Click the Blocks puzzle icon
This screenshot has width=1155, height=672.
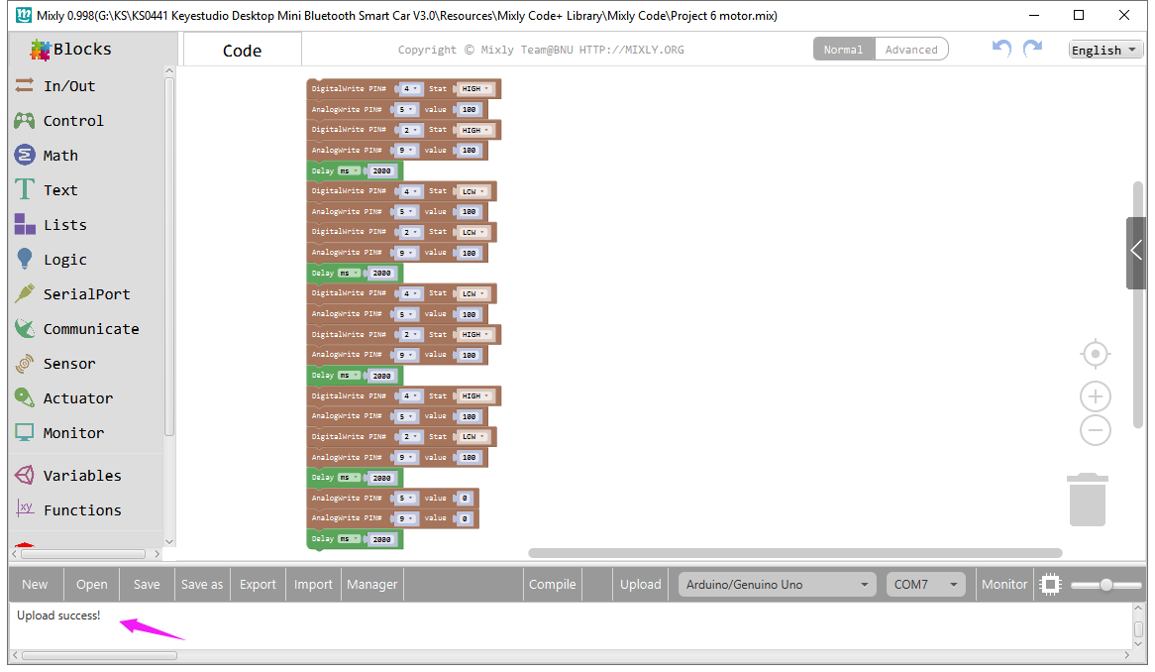pos(40,50)
